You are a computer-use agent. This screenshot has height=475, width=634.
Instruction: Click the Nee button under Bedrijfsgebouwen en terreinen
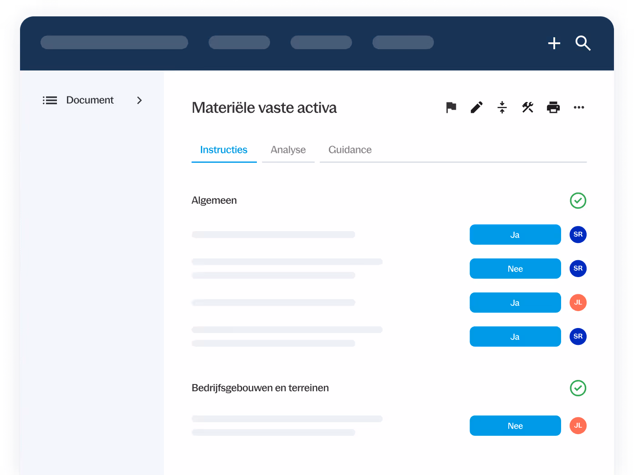[515, 426]
